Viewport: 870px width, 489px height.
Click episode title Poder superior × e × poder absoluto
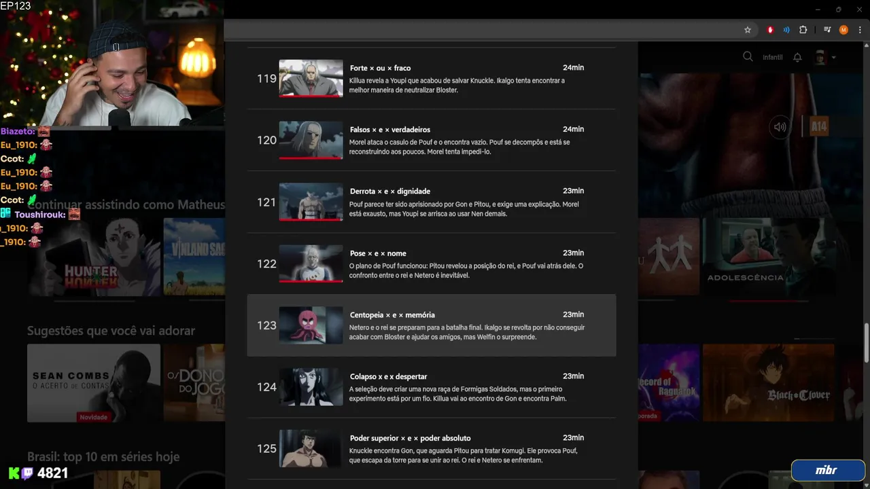click(x=410, y=438)
